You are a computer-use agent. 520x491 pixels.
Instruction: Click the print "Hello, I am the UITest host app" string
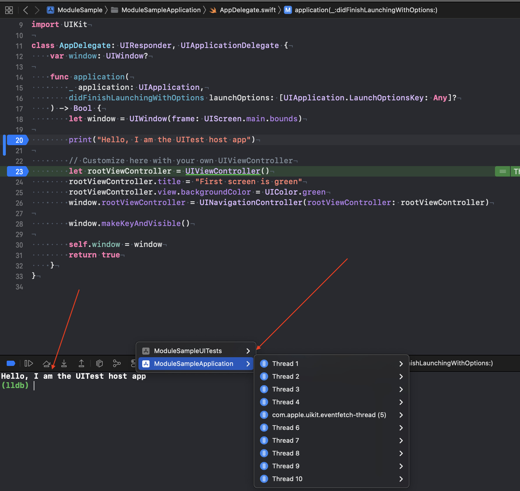[x=174, y=140]
